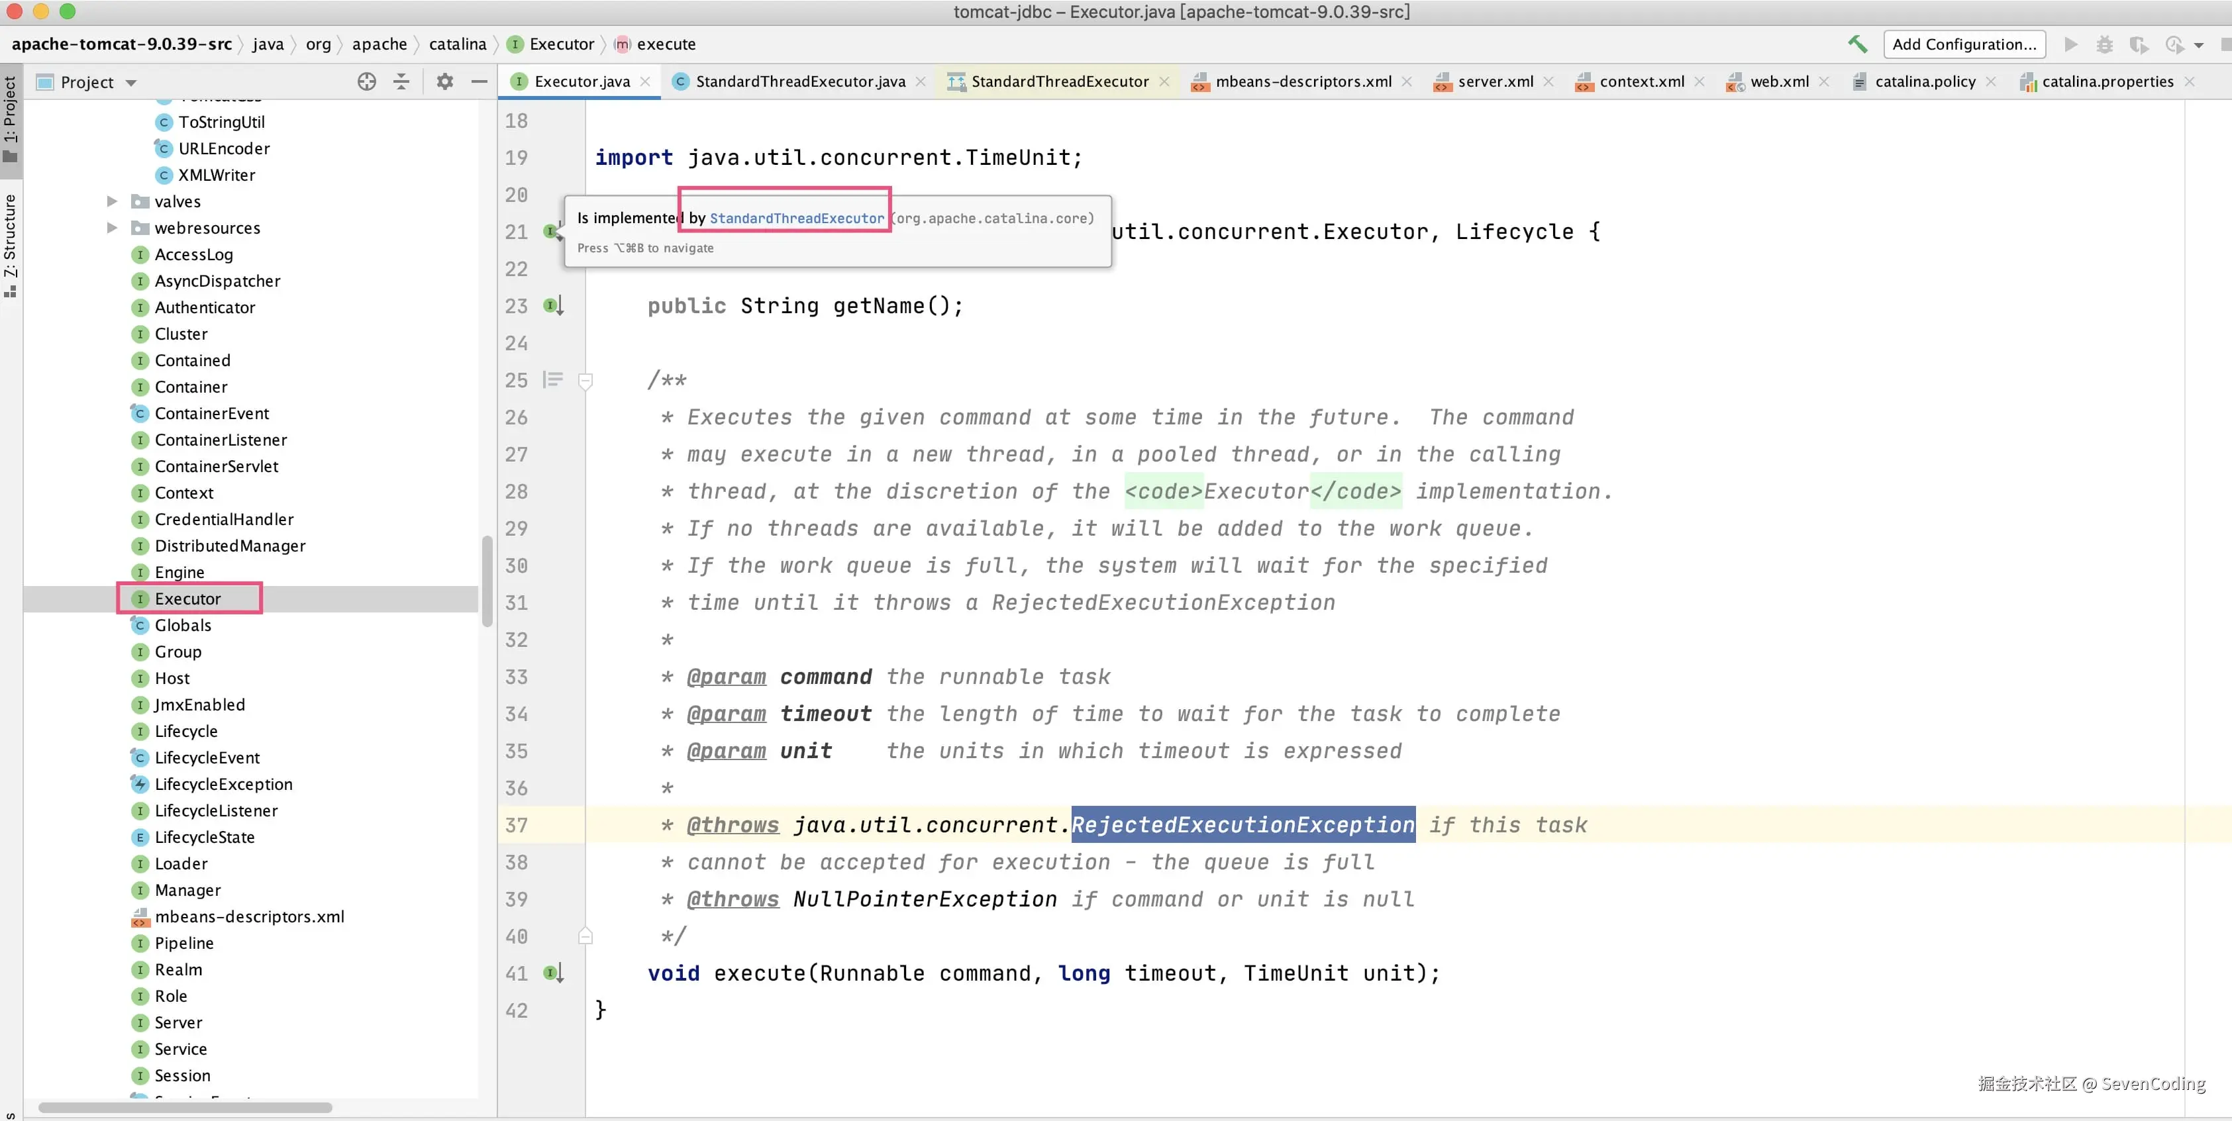Open the server.xml tab

tap(1495, 81)
